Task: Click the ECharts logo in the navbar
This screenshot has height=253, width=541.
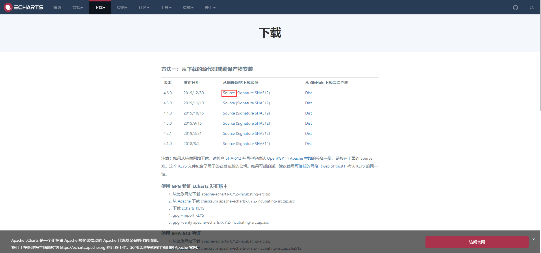Action: tap(23, 7)
